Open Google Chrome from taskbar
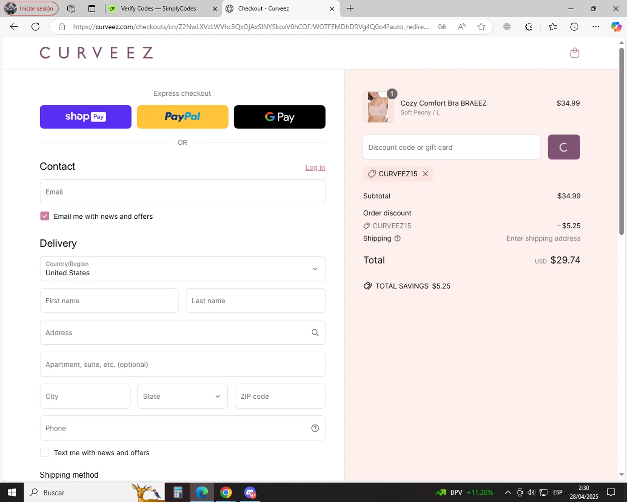627x502 pixels. pos(226,492)
